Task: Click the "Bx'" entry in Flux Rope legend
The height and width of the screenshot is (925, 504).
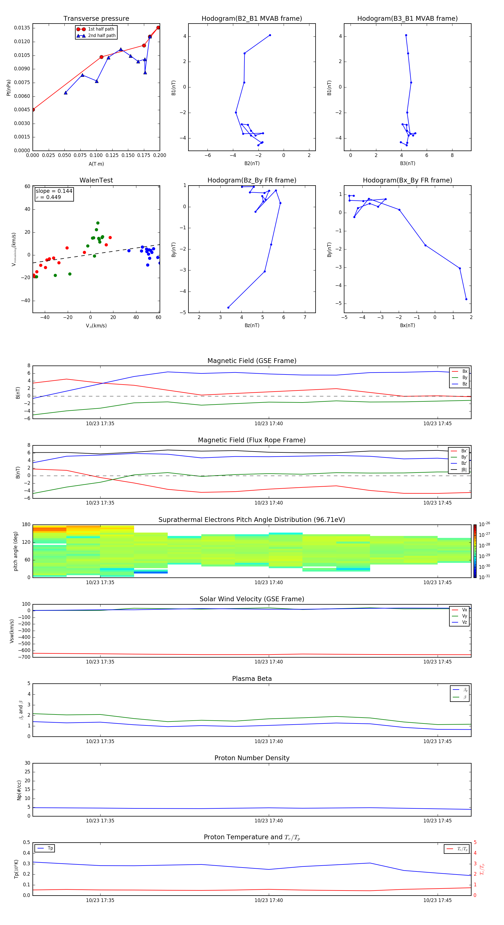Action: (459, 451)
